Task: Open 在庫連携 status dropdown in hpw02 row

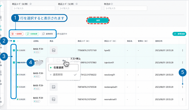Action: (21, 50)
